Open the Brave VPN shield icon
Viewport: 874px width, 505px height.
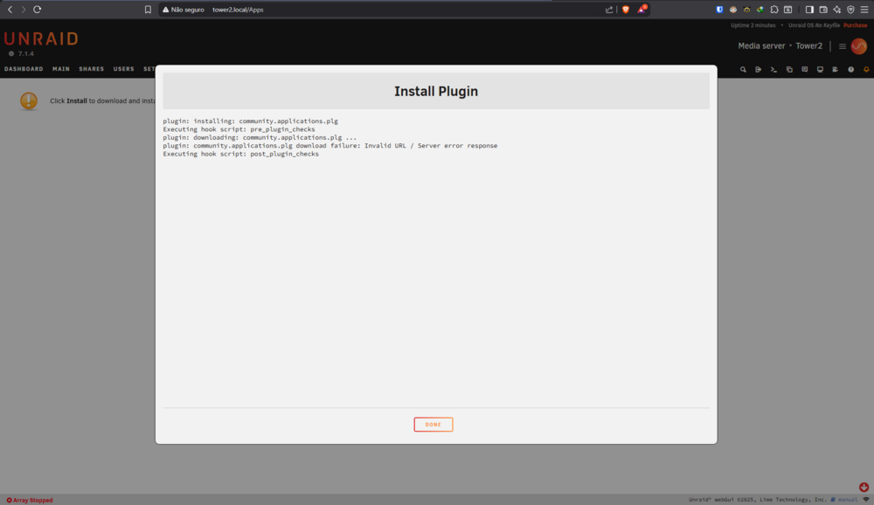click(850, 10)
